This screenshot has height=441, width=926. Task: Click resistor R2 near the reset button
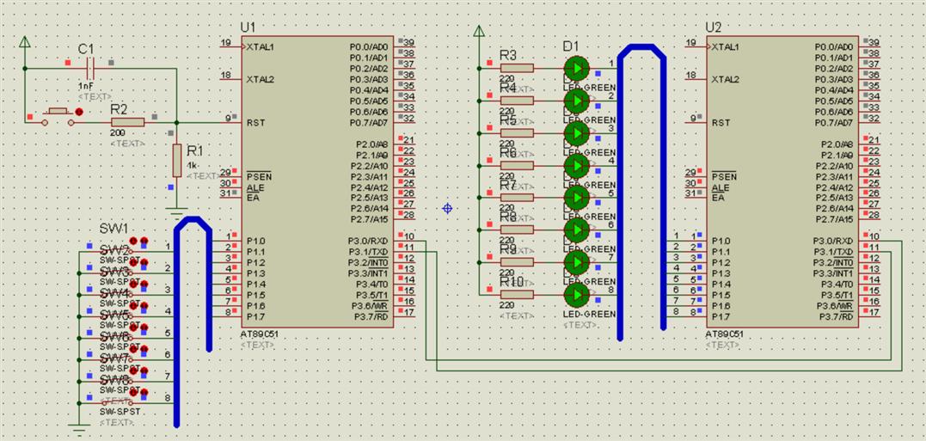(x=127, y=123)
